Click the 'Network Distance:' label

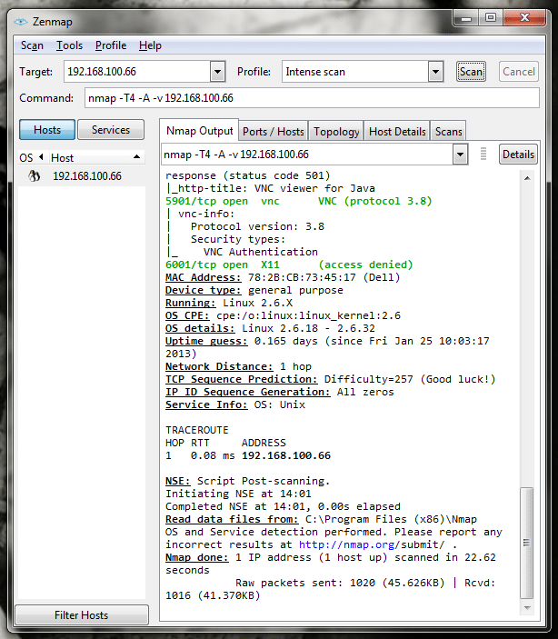pos(219,366)
